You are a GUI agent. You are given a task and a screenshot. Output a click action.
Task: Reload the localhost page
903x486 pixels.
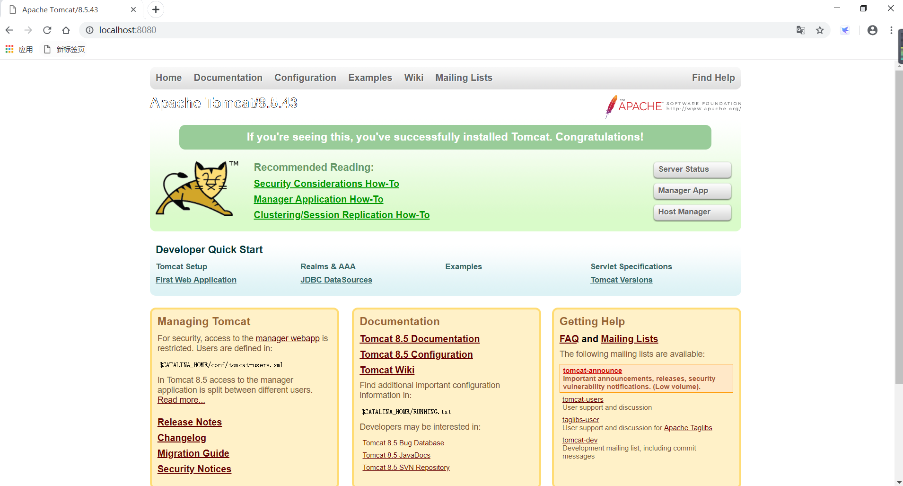coord(47,30)
